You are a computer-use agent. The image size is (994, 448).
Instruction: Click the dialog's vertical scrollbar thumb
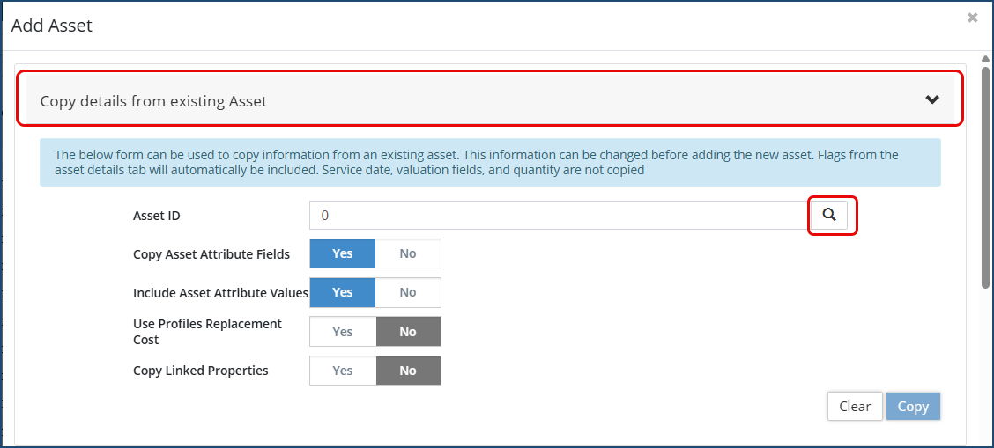pyautogui.click(x=985, y=176)
